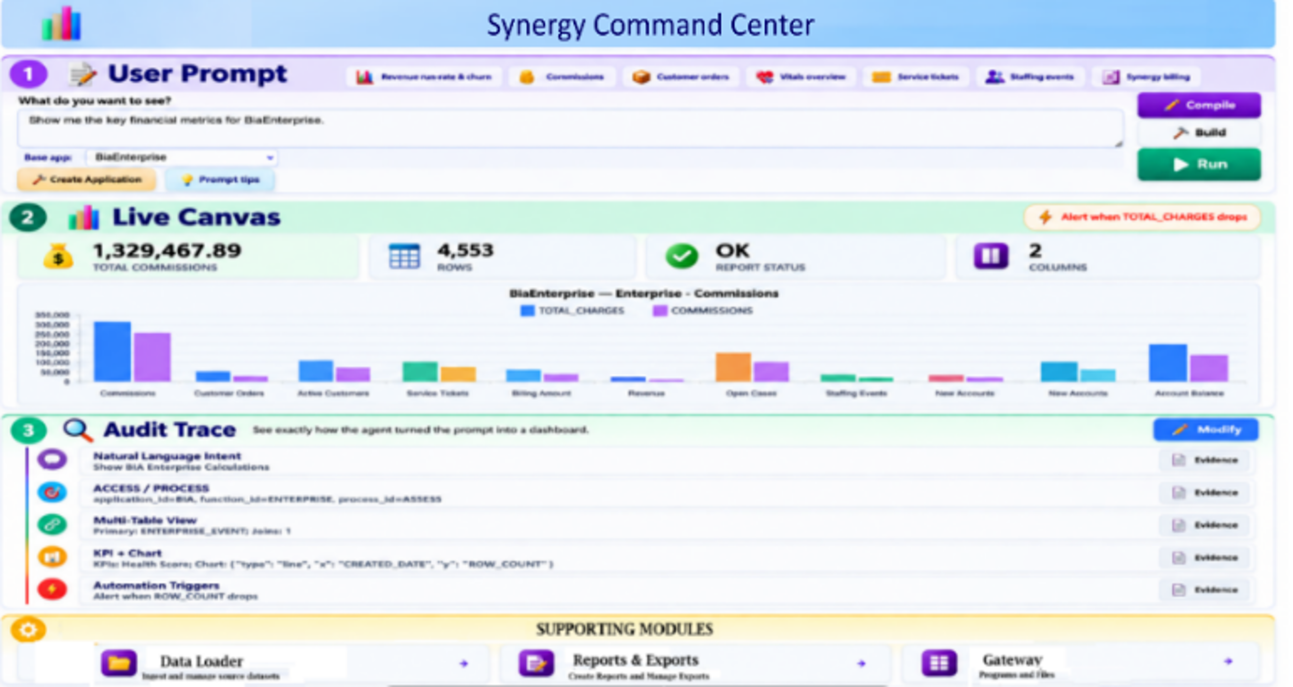Click the money bag Total Commissions icon
The image size is (1293, 687).
58,256
